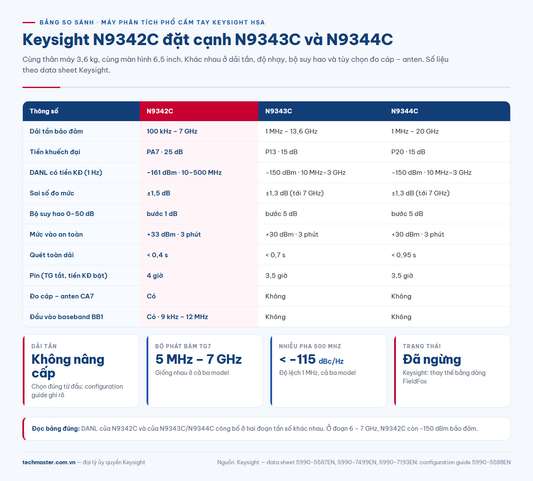The image size is (533, 481).
Task: Click the 'Quét toàn dải' row label
Action: [52, 255]
